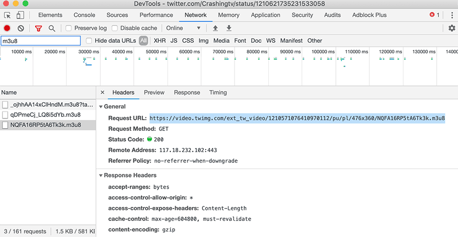
Task: Click the 60000 ms timeline marker
Action: (190, 52)
